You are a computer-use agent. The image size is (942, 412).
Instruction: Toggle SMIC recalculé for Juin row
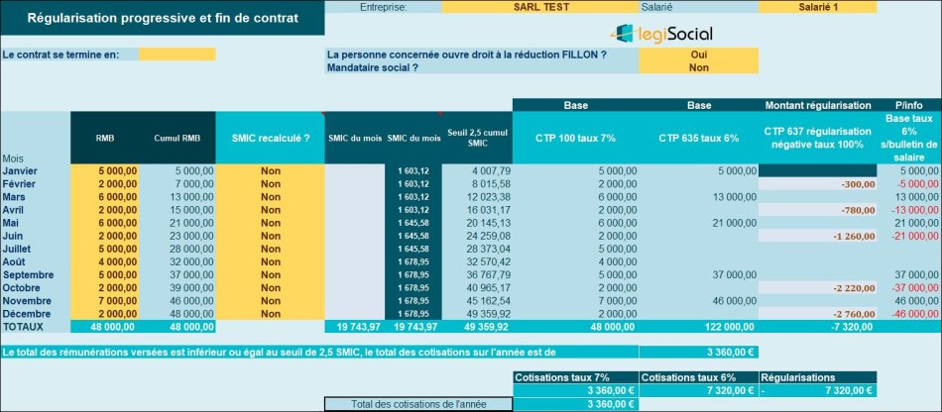tap(270, 236)
